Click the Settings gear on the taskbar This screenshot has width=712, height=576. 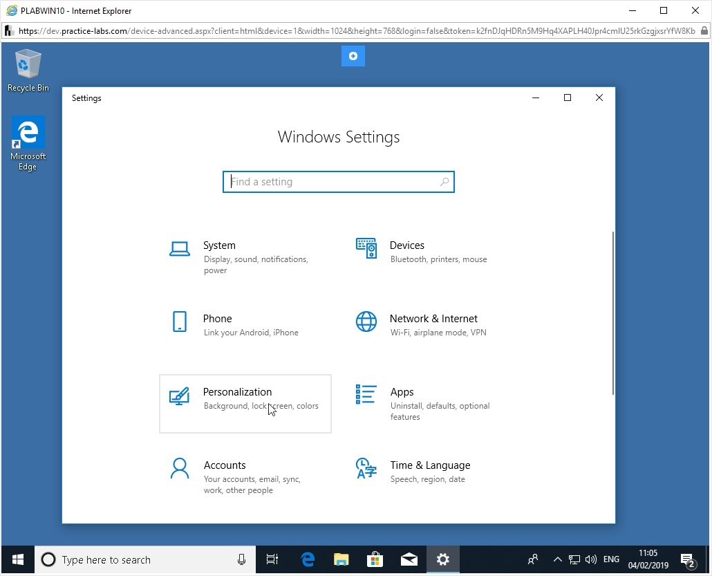[x=442, y=559]
